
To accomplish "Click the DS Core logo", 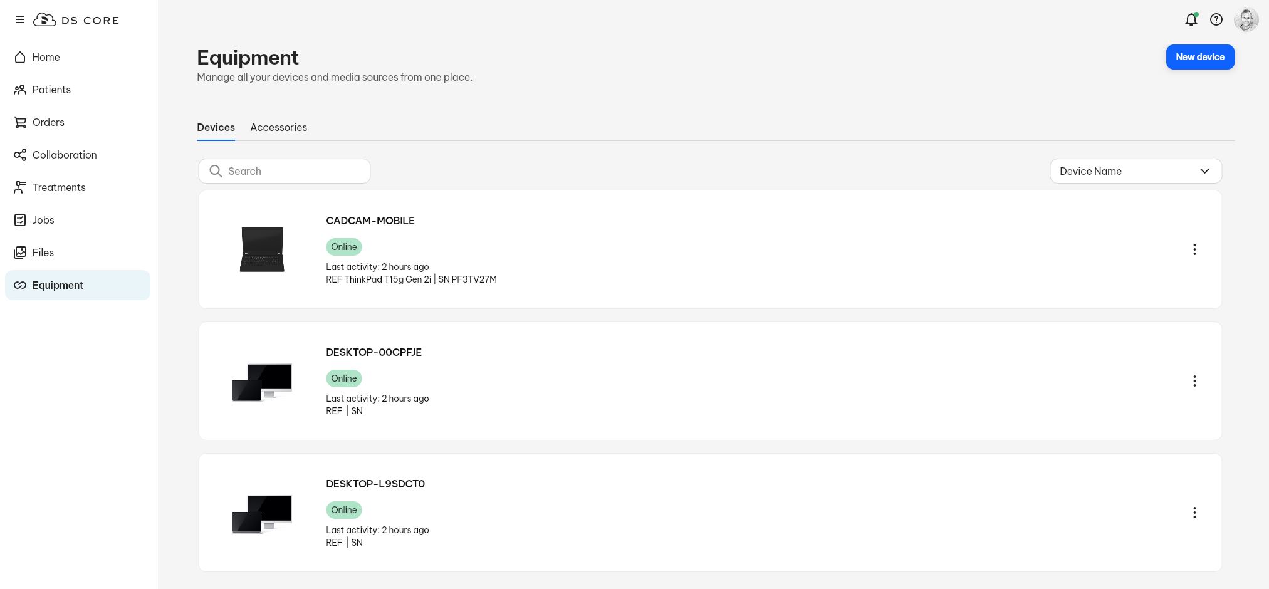I will (76, 20).
